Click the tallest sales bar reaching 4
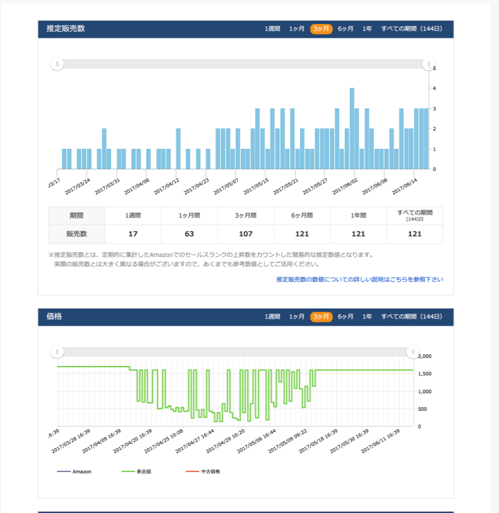Viewport: 499px width, 513px height. pyautogui.click(x=352, y=129)
